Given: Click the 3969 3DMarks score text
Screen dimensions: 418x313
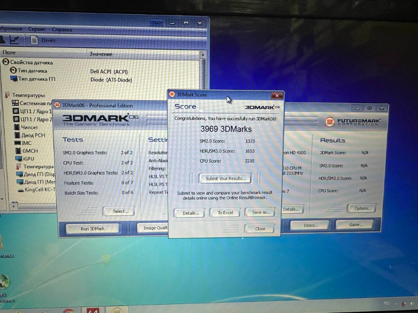Looking at the screenshot, I should (x=226, y=129).
